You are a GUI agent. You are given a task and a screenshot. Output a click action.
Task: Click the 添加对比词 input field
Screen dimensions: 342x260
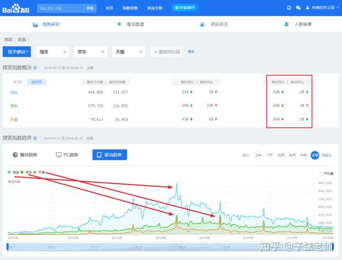click(167, 52)
